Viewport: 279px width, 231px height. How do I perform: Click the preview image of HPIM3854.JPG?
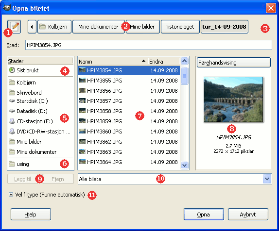pos(233,99)
